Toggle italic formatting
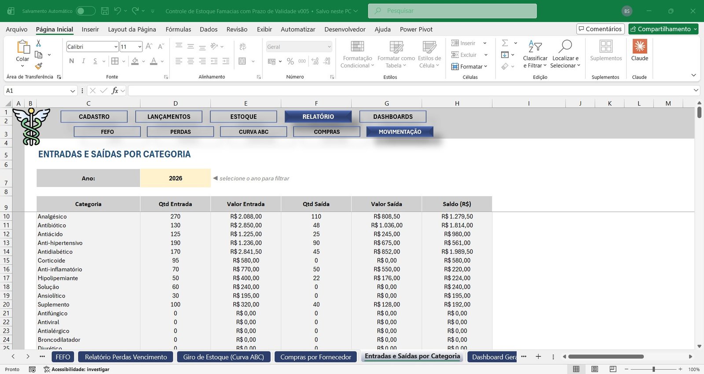 pos(84,61)
